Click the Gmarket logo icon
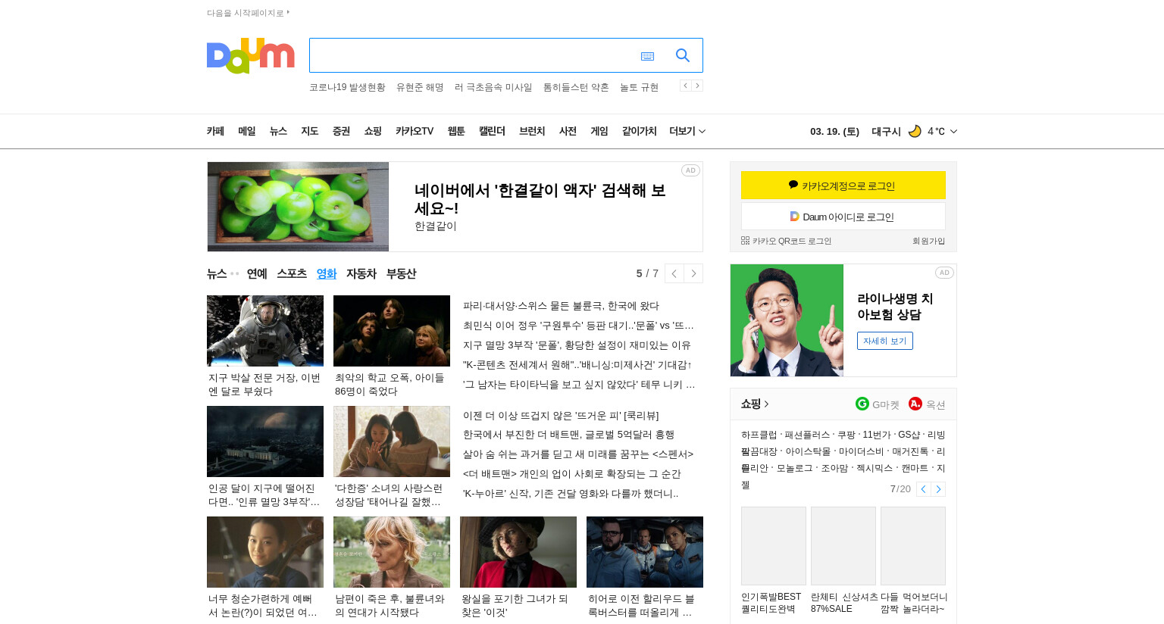The width and height of the screenshot is (1164, 624). 862,404
